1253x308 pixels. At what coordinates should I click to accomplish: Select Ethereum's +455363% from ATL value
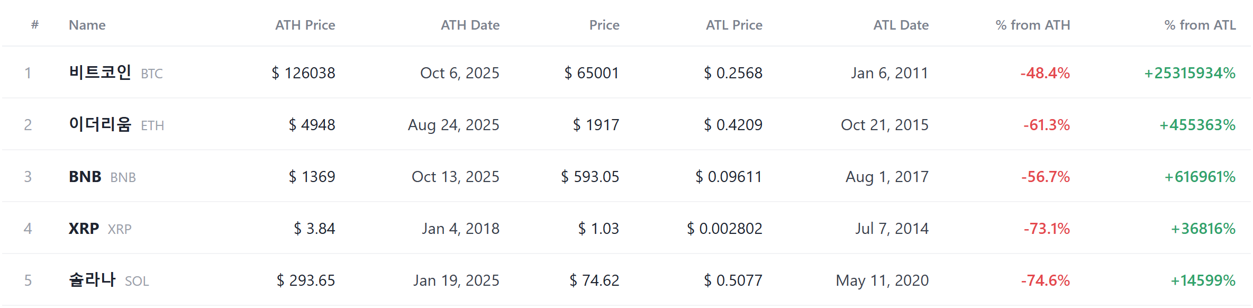click(x=1197, y=124)
